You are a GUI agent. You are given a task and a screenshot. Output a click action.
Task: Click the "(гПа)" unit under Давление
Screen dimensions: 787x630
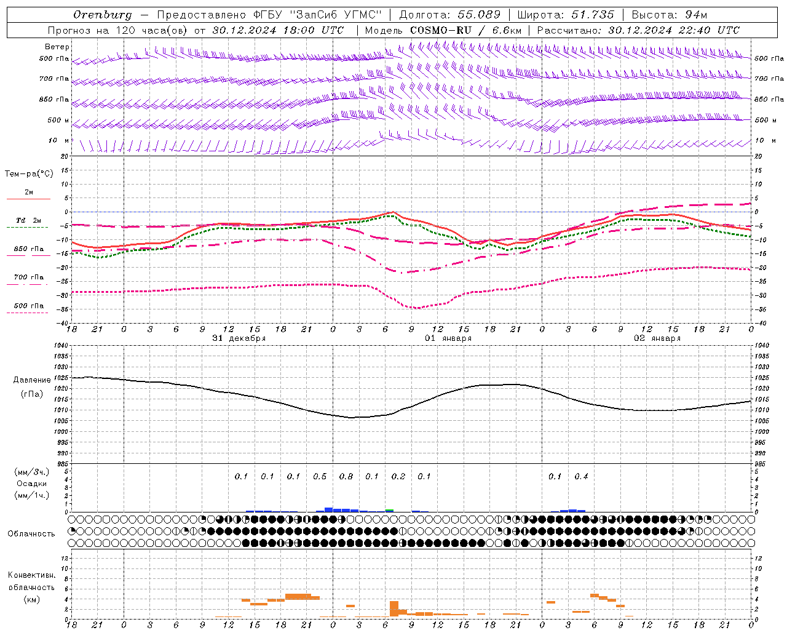point(32,394)
